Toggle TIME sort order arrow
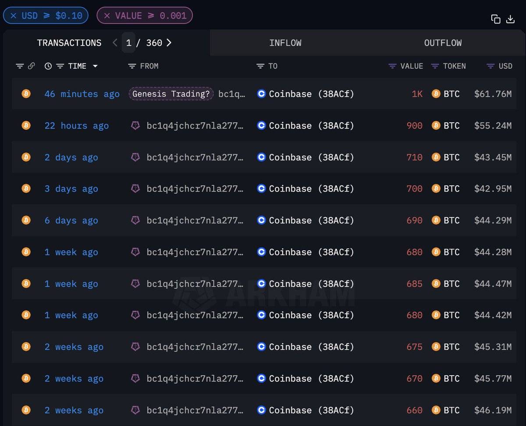Screen dimensions: 526x426 tap(95, 66)
